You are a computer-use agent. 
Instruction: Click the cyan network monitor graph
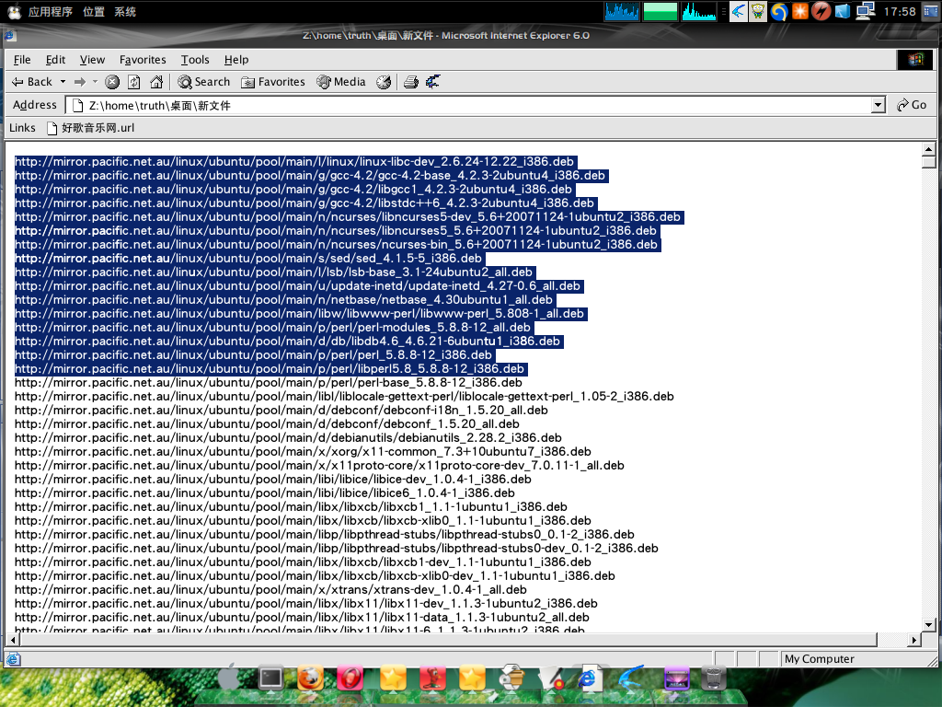699,11
